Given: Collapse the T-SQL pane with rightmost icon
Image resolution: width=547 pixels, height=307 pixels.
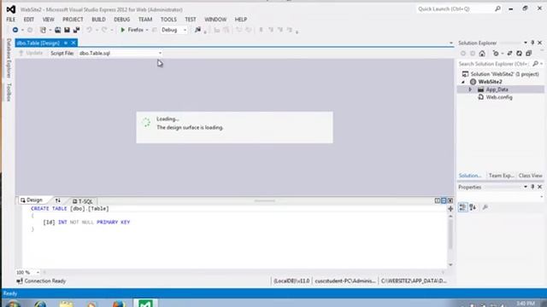Looking at the screenshot, I should click(450, 200).
